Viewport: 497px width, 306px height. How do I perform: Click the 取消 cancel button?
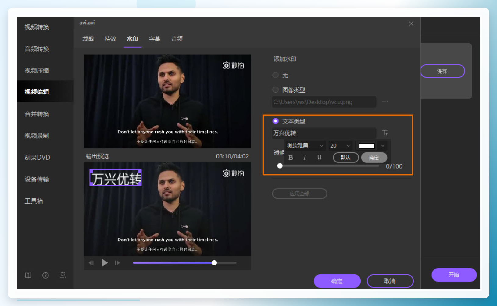click(390, 281)
